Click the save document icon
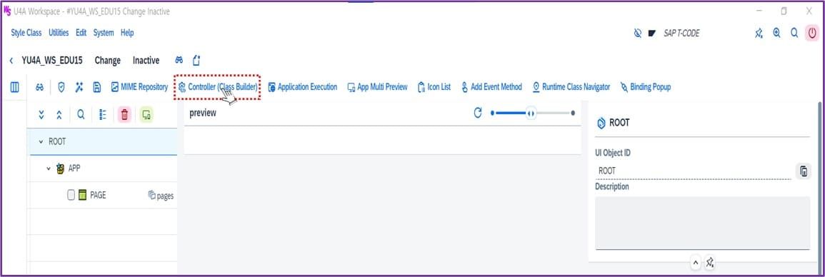The image size is (825, 277). (97, 87)
